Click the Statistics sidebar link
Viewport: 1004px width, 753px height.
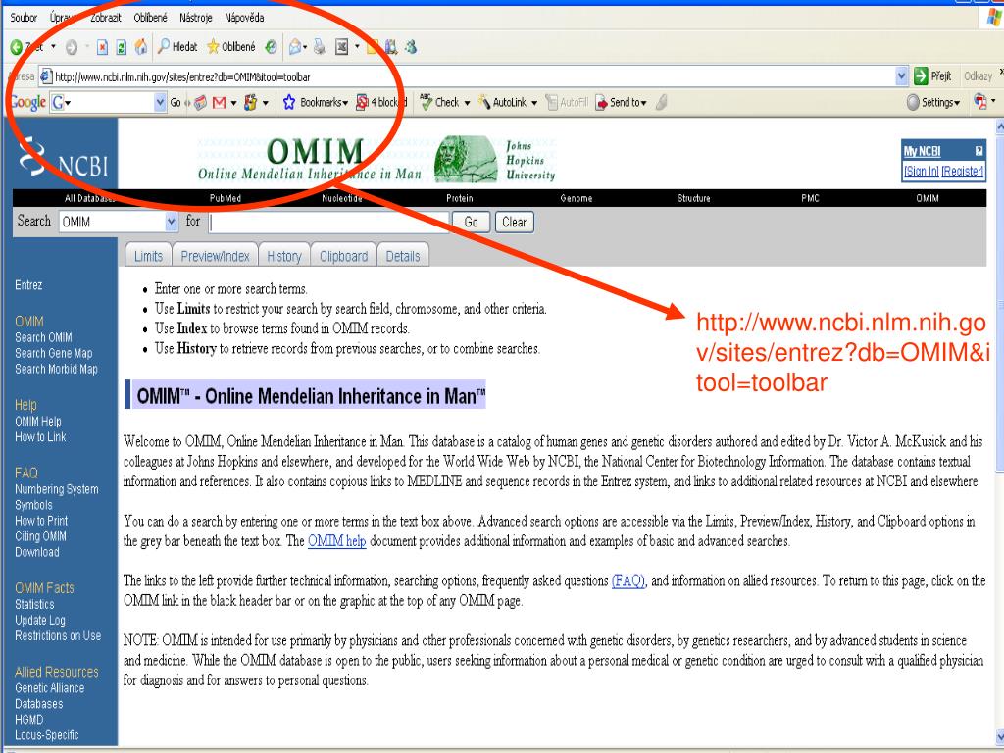34,604
